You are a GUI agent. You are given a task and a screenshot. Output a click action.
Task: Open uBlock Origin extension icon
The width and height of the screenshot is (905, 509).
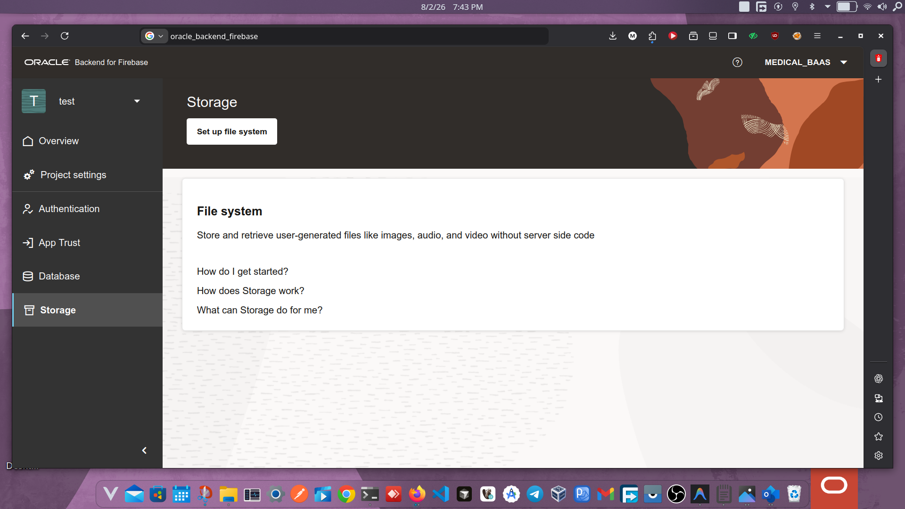775,36
